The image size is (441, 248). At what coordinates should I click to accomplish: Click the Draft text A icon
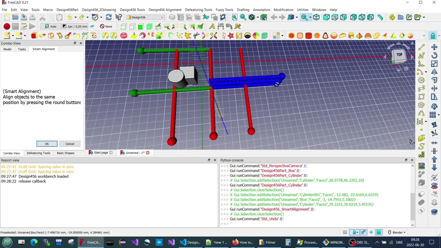tap(212, 27)
